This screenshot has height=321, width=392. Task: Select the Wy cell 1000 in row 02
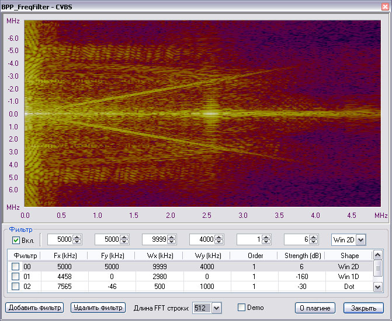point(207,287)
